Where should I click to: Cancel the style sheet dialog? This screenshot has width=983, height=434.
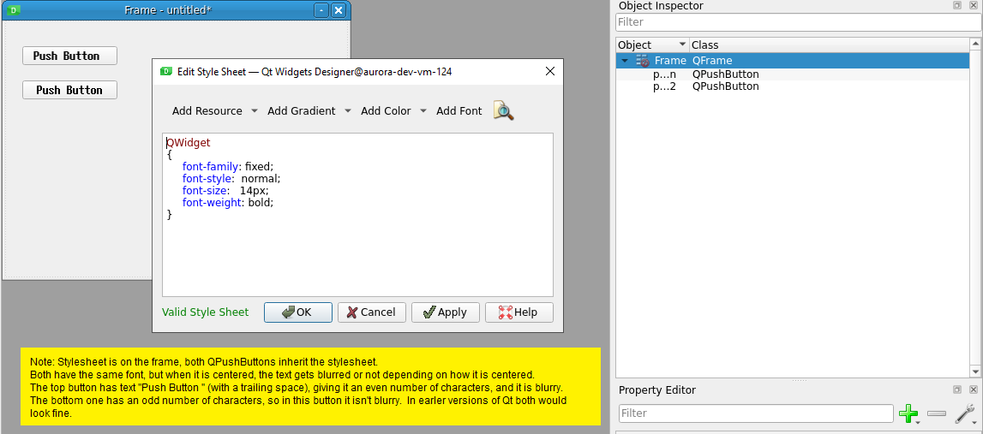pos(372,312)
